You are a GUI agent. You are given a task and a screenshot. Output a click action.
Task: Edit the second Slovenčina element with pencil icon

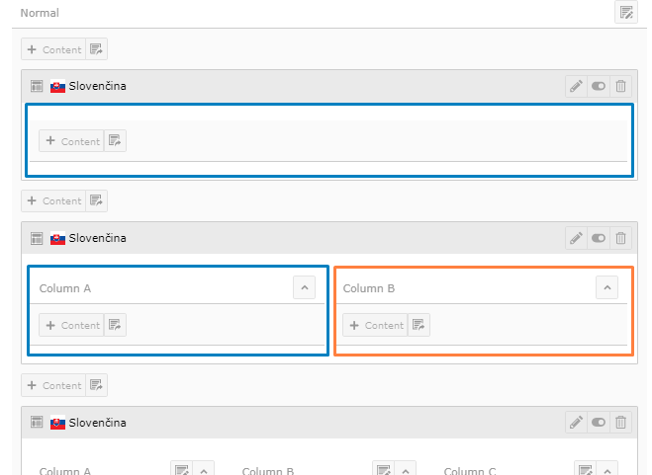pyautogui.click(x=576, y=238)
